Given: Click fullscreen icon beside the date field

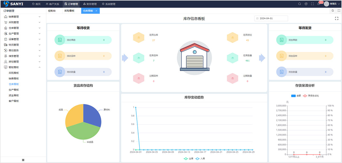Looking at the screenshot, I should [337, 19].
